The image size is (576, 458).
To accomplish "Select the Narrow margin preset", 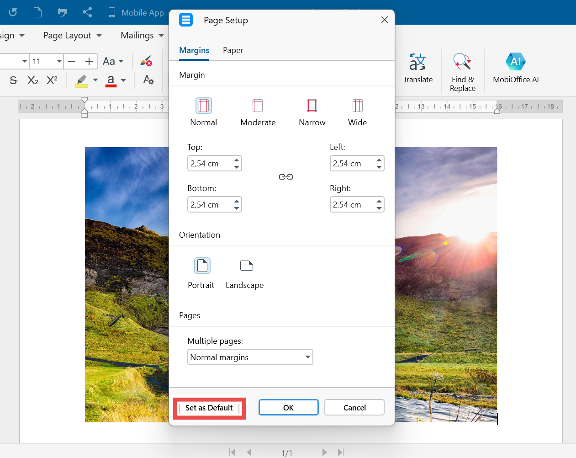I will [312, 112].
